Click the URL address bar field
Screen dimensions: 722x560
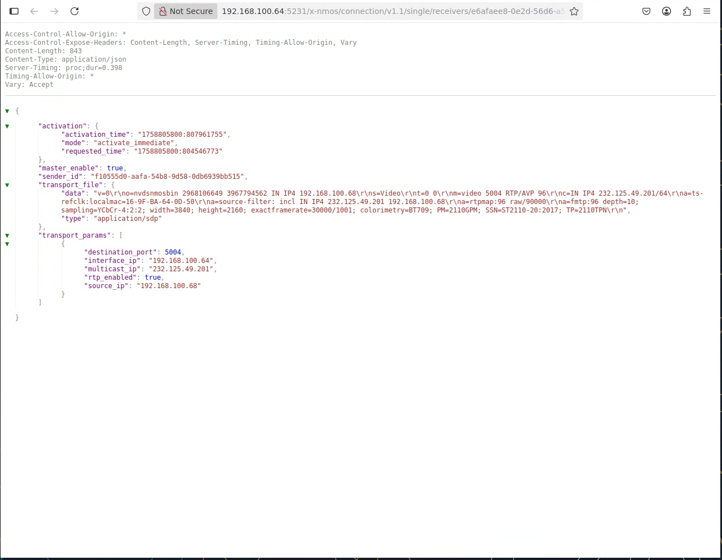tap(392, 11)
